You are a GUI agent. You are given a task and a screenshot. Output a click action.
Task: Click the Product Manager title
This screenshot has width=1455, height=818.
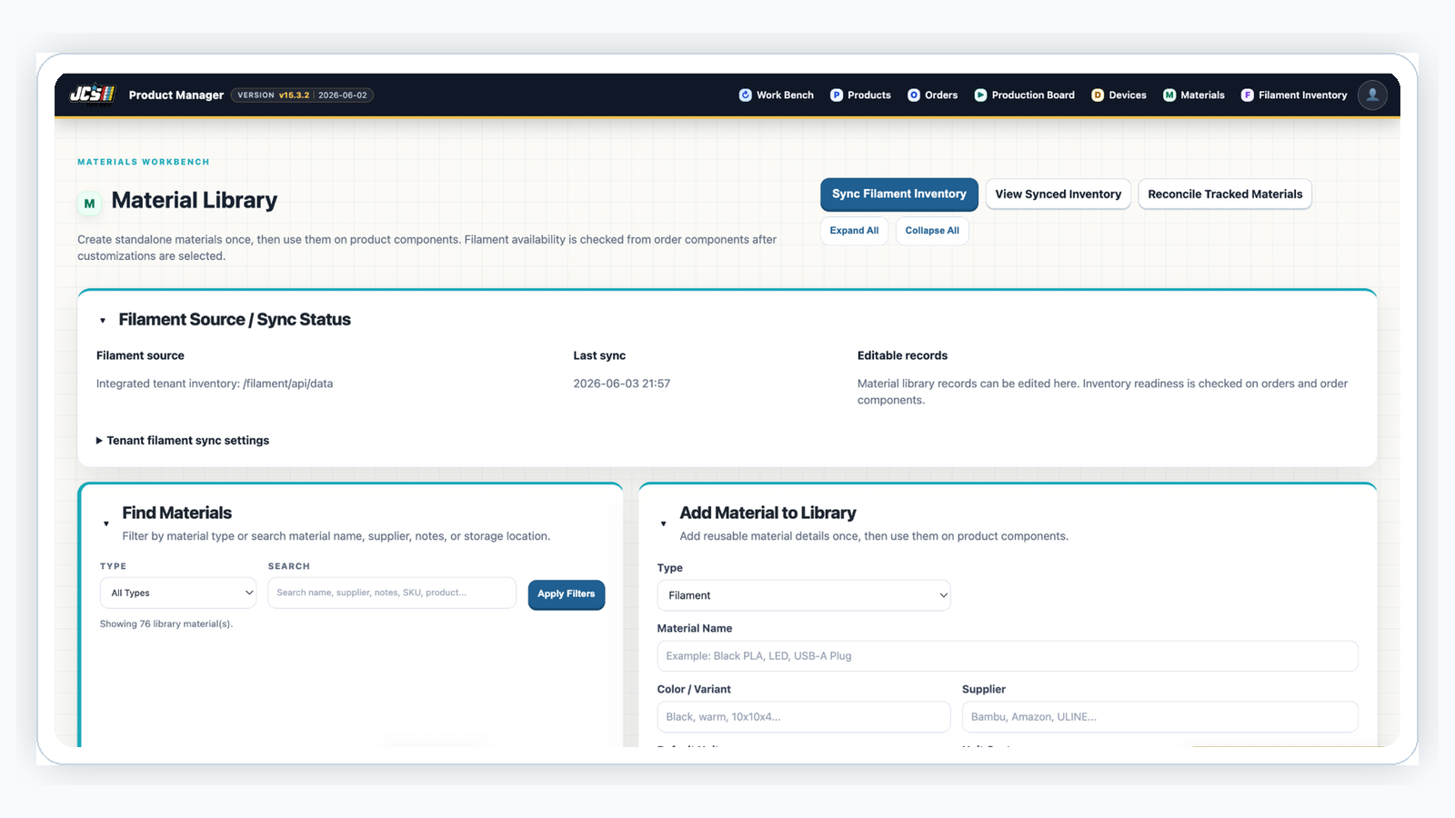point(176,95)
